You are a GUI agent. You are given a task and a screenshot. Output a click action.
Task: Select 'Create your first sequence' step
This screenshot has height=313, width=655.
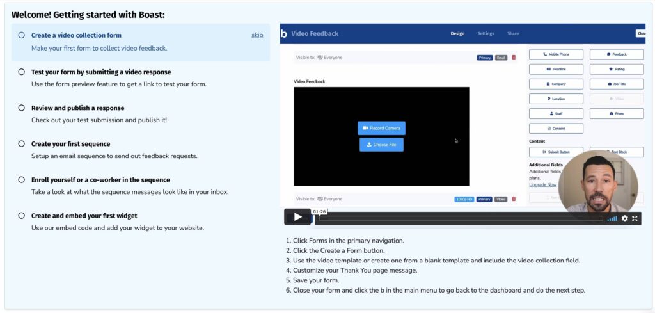click(x=70, y=144)
